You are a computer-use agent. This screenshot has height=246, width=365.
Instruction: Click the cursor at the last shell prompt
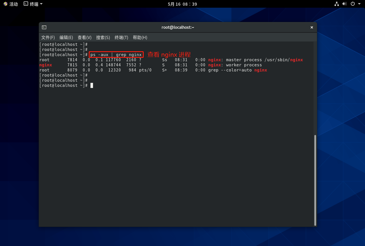tap(92, 85)
